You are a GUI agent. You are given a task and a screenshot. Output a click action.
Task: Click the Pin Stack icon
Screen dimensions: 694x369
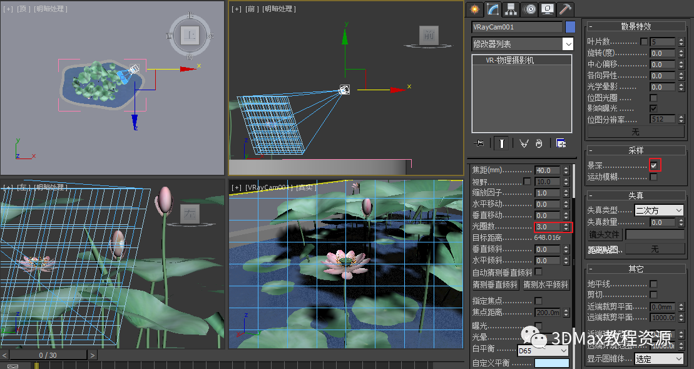[x=479, y=143]
